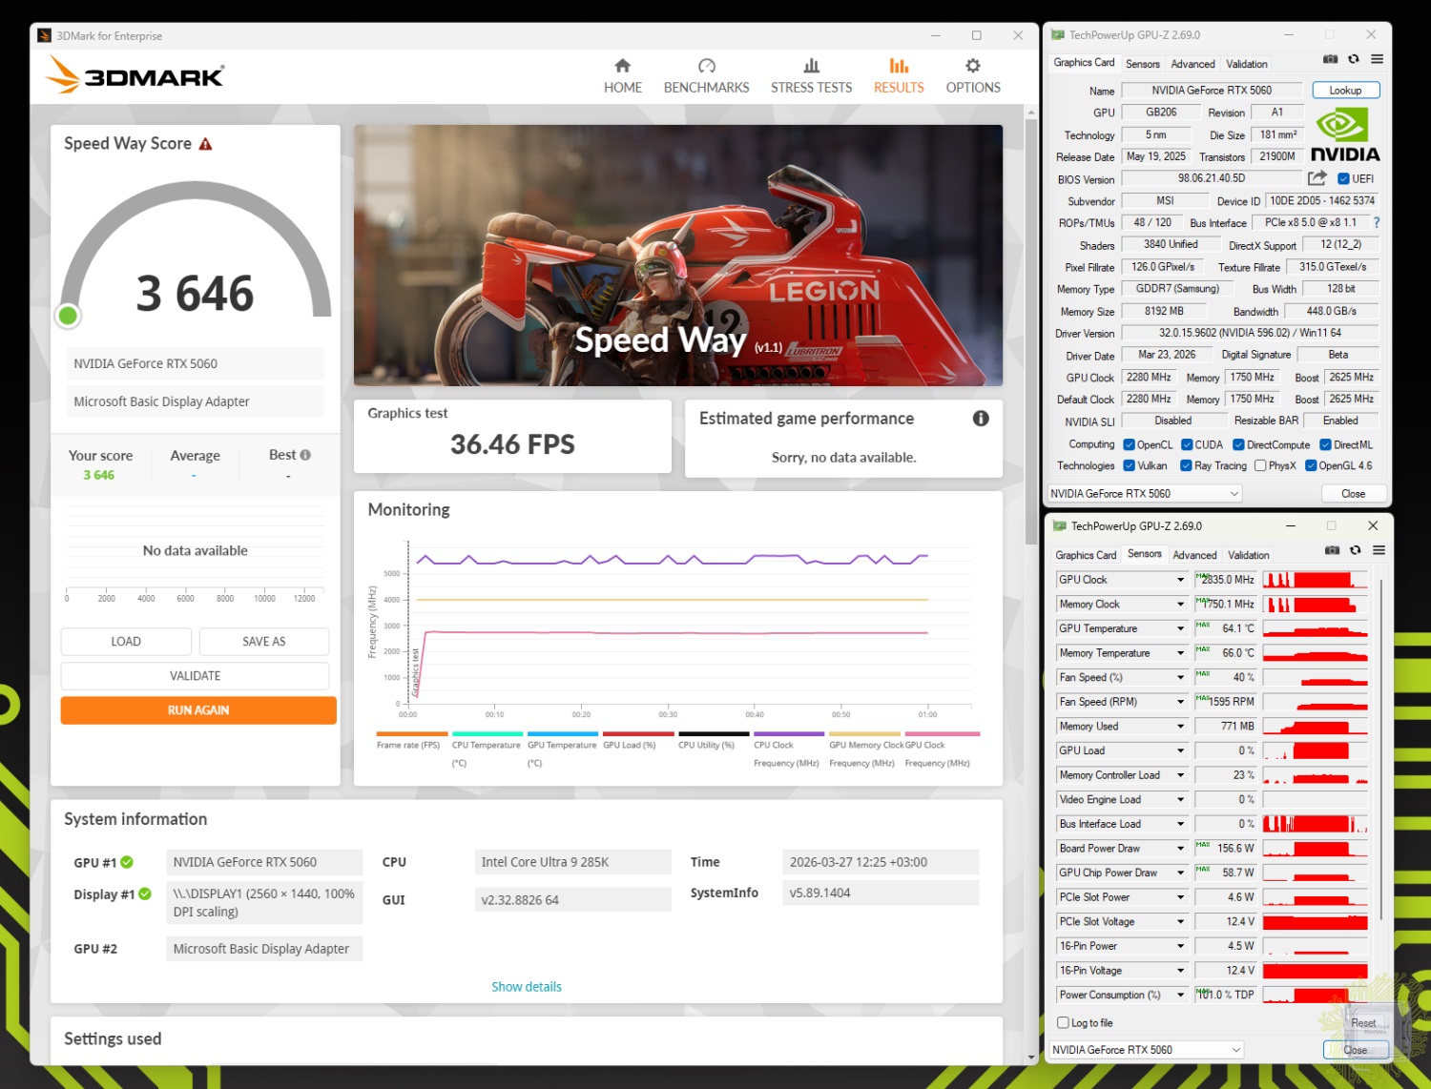This screenshot has height=1089, width=1431.
Task: Expand the GPU Temperature sensor dropdown
Action: [x=1180, y=629]
